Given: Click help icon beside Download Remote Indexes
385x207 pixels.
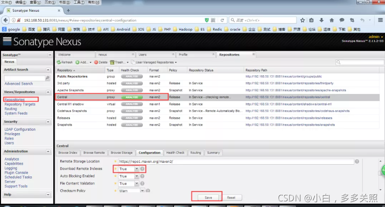Looking at the screenshot, I should (142, 169).
